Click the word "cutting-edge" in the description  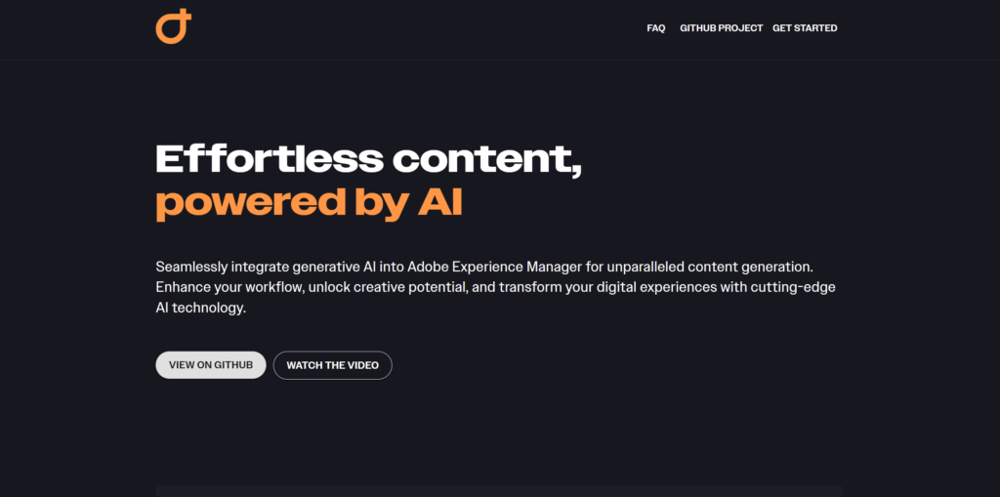796,288
